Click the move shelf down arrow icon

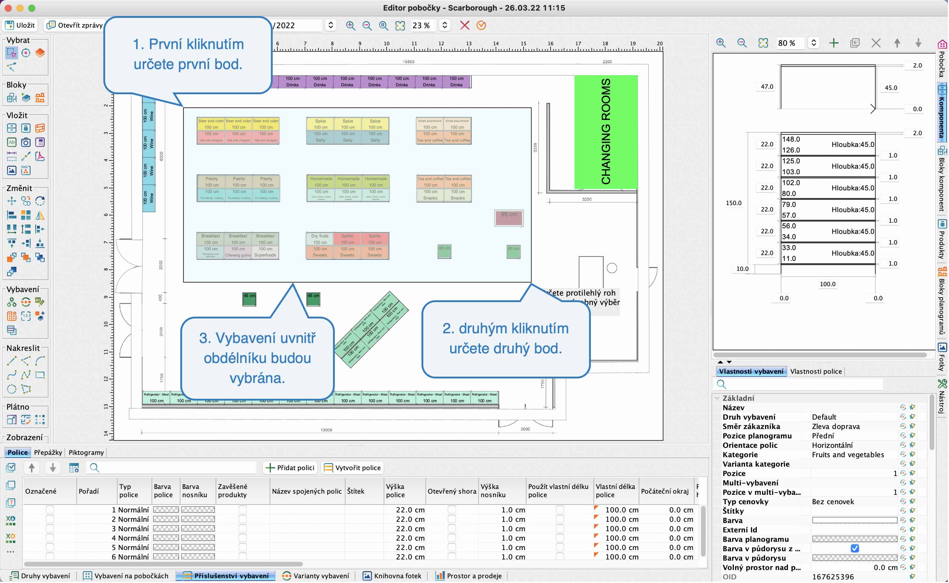53,468
